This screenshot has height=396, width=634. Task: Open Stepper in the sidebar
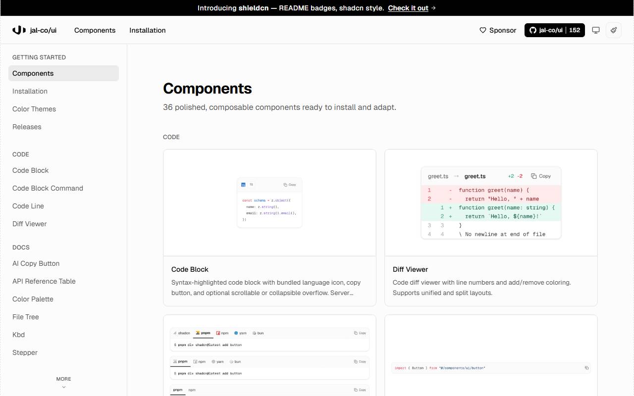(x=63, y=352)
